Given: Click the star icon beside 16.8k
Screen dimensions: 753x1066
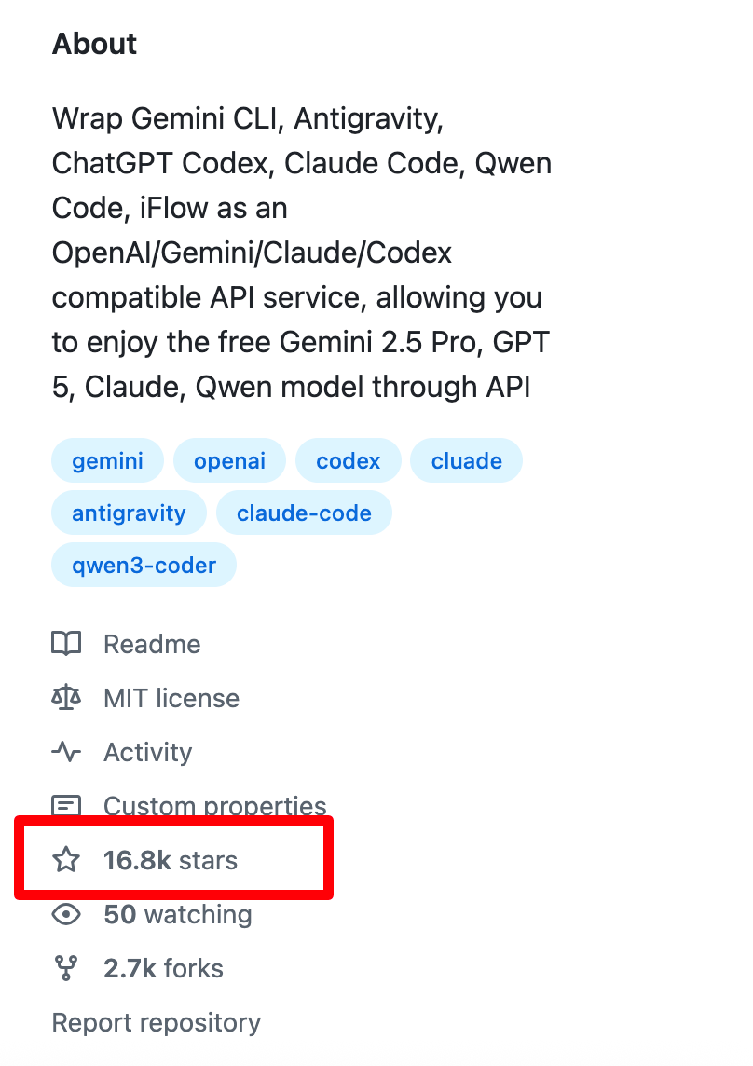Looking at the screenshot, I should pos(66,860).
